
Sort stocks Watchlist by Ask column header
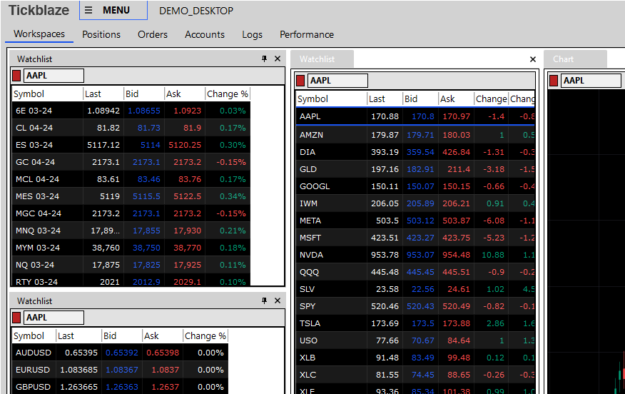coord(457,99)
